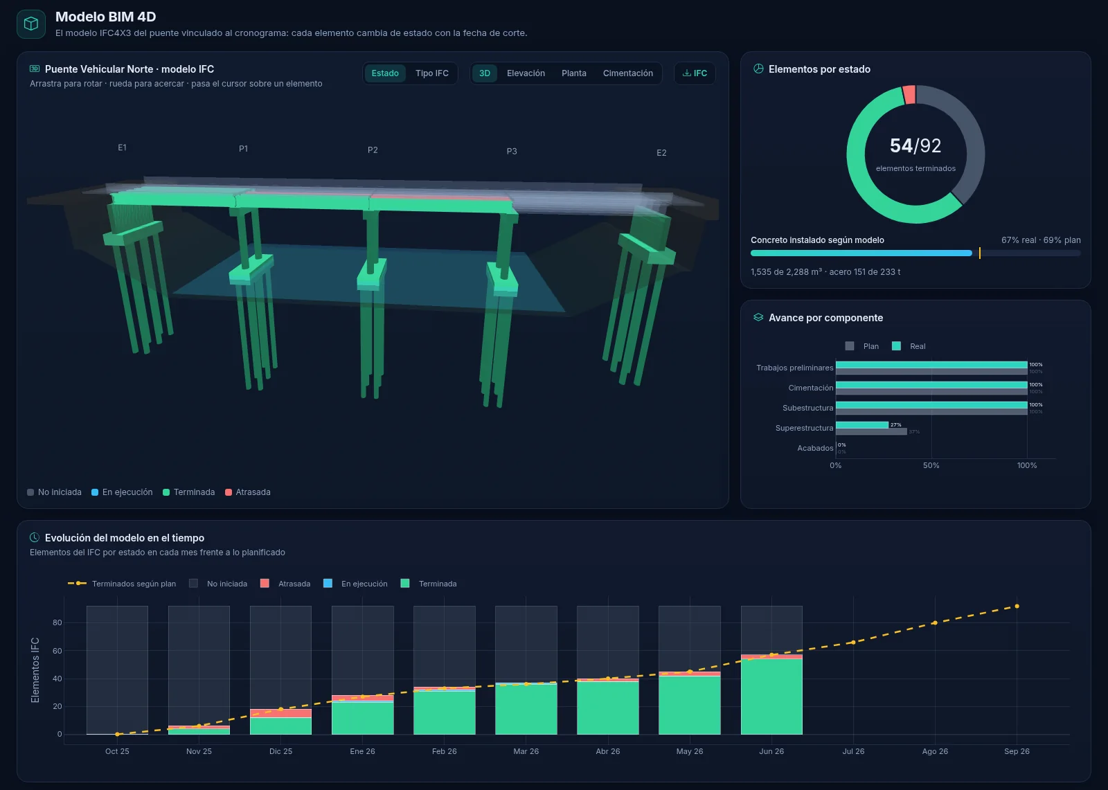Select the 3D view tab
Image resolution: width=1108 pixels, height=790 pixels.
tap(485, 73)
